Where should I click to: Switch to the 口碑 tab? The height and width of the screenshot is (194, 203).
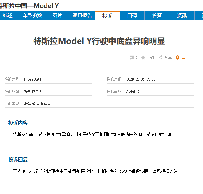pos(132,15)
